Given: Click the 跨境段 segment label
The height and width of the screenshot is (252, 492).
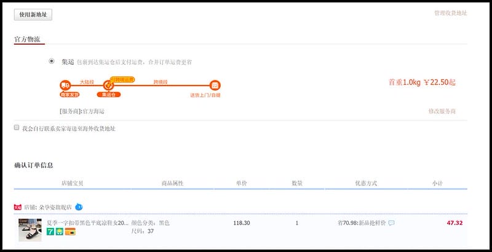Looking at the screenshot, I should click(161, 82).
